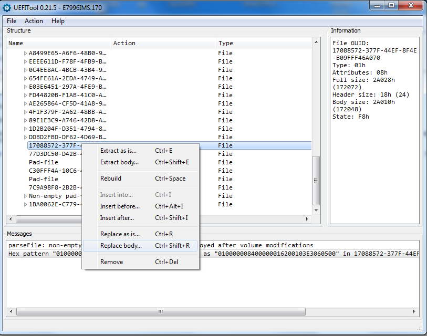Click Structure horizontal scroll right arrow
The width and height of the screenshot is (427, 336).
pyautogui.click(x=307, y=219)
